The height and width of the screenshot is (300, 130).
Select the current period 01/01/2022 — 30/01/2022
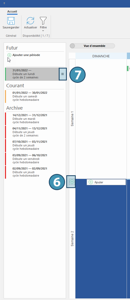34,96
